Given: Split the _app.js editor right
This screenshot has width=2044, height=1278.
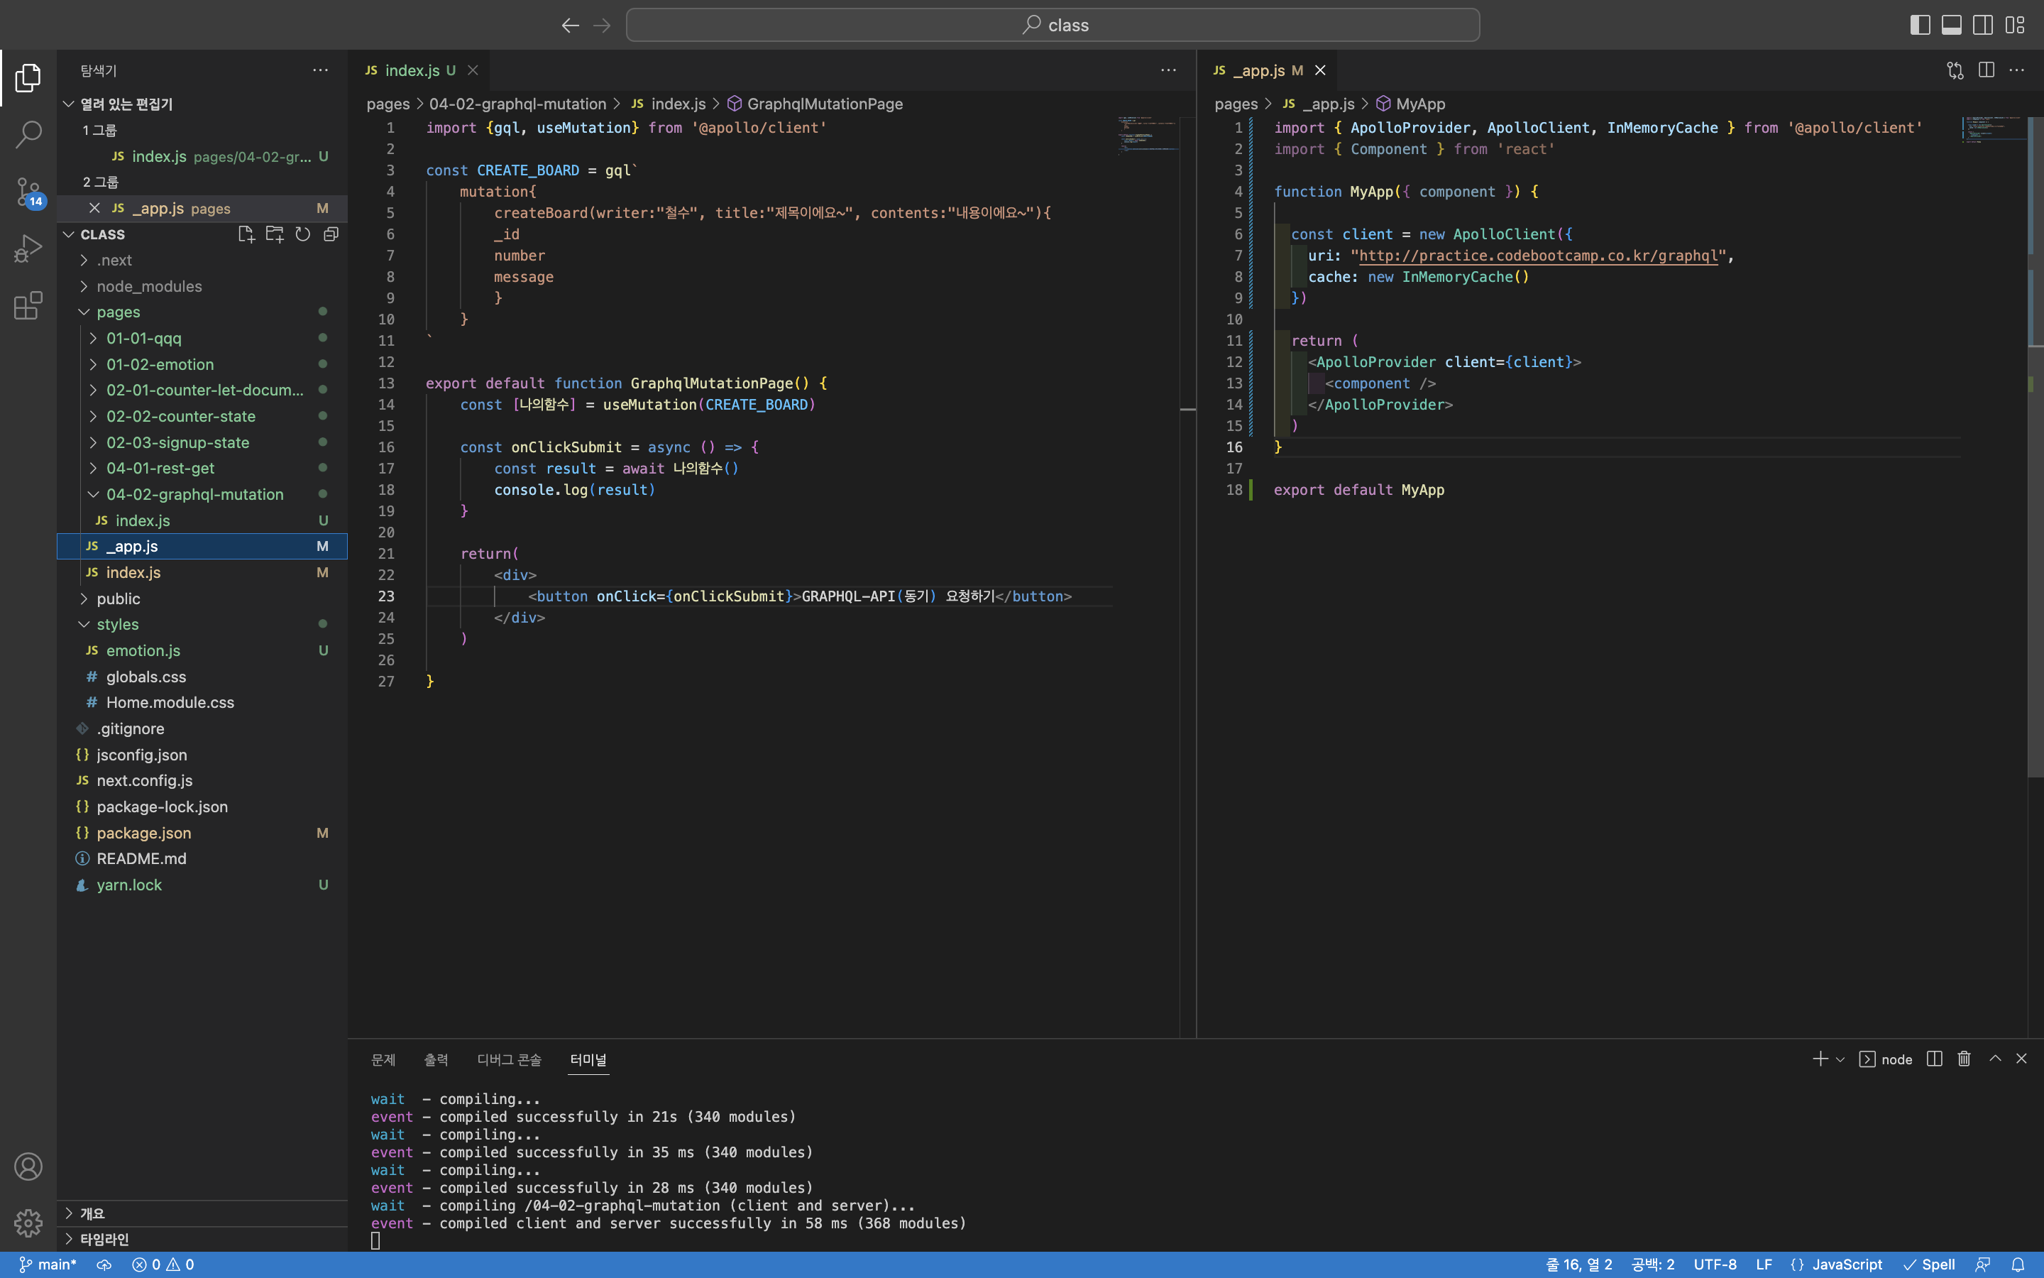Looking at the screenshot, I should (1986, 70).
